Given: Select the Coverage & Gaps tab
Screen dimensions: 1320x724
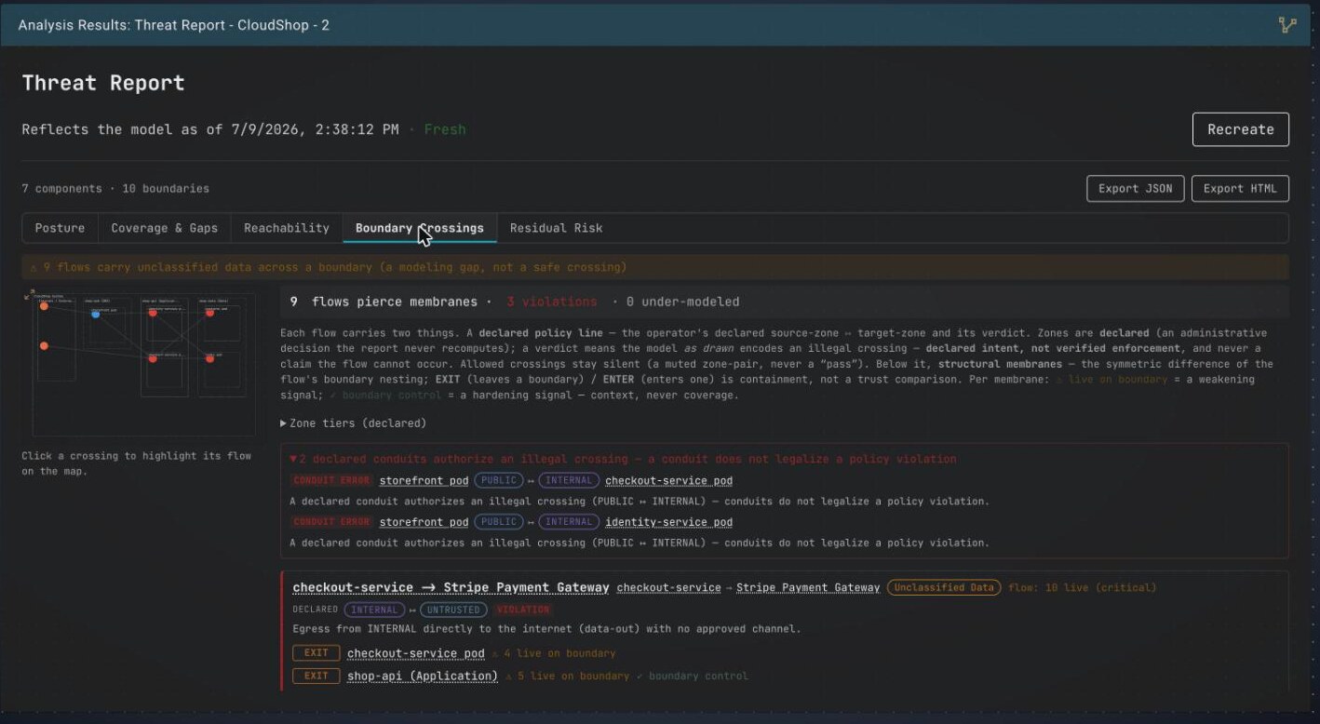Looking at the screenshot, I should click(164, 228).
